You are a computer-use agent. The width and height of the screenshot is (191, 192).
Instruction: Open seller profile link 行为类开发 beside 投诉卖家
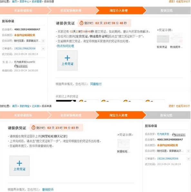pos(164,134)
